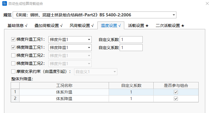Select row header number 1

pyautogui.click(x=15, y=92)
